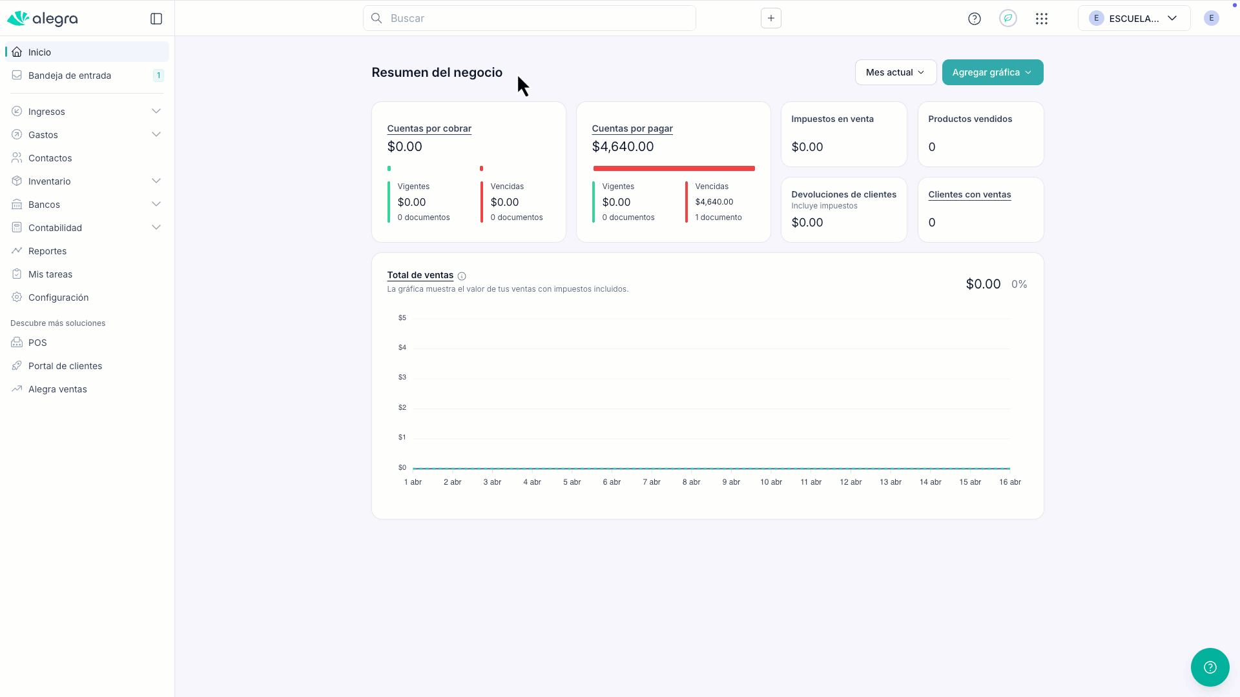Toggle the sidebar collapse icon
The image size is (1240, 697).
pos(156,19)
